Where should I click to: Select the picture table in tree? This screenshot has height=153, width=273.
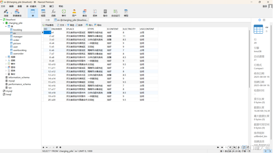(x=17, y=43)
